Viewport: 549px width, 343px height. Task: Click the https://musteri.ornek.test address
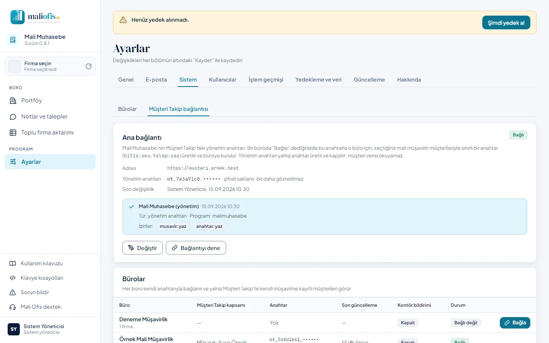[x=203, y=168]
